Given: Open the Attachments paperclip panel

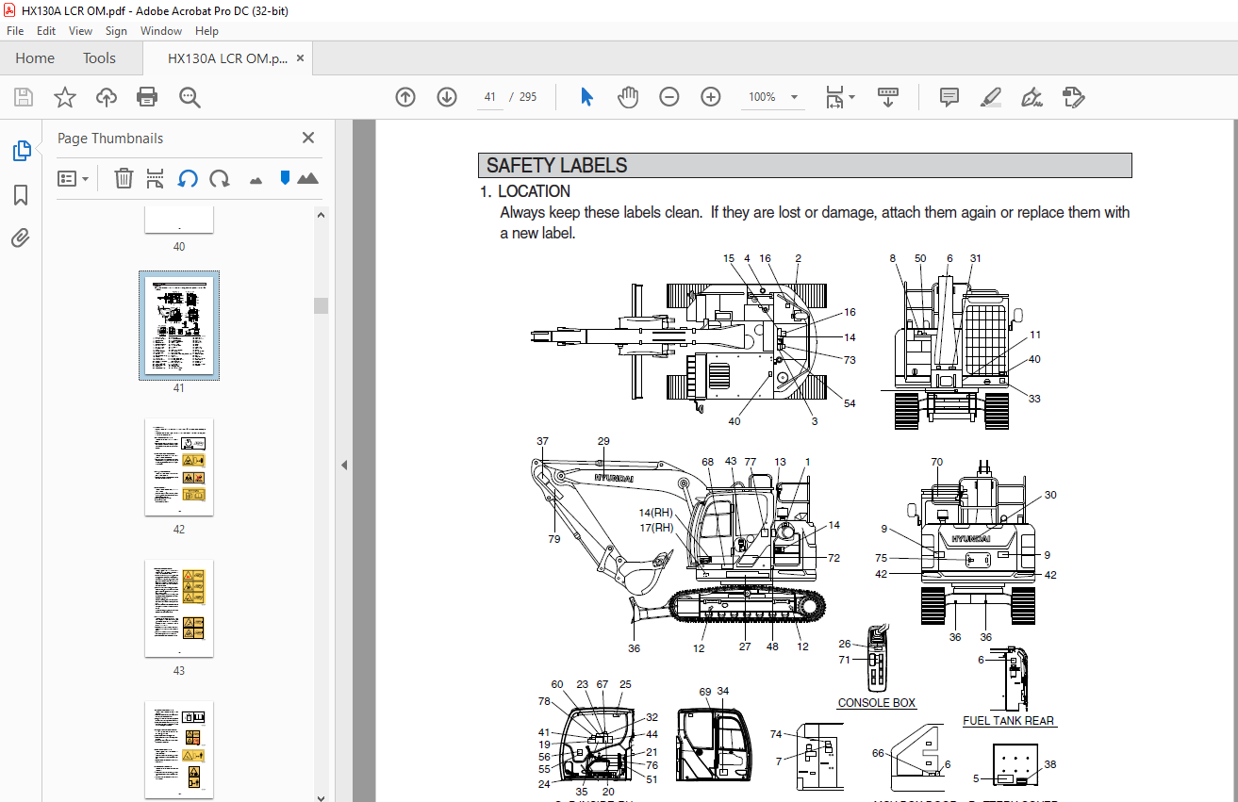Looking at the screenshot, I should tap(21, 237).
